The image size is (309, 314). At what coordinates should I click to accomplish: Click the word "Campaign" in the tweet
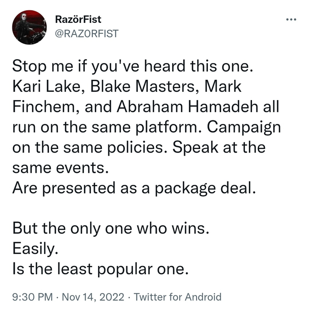click(245, 127)
